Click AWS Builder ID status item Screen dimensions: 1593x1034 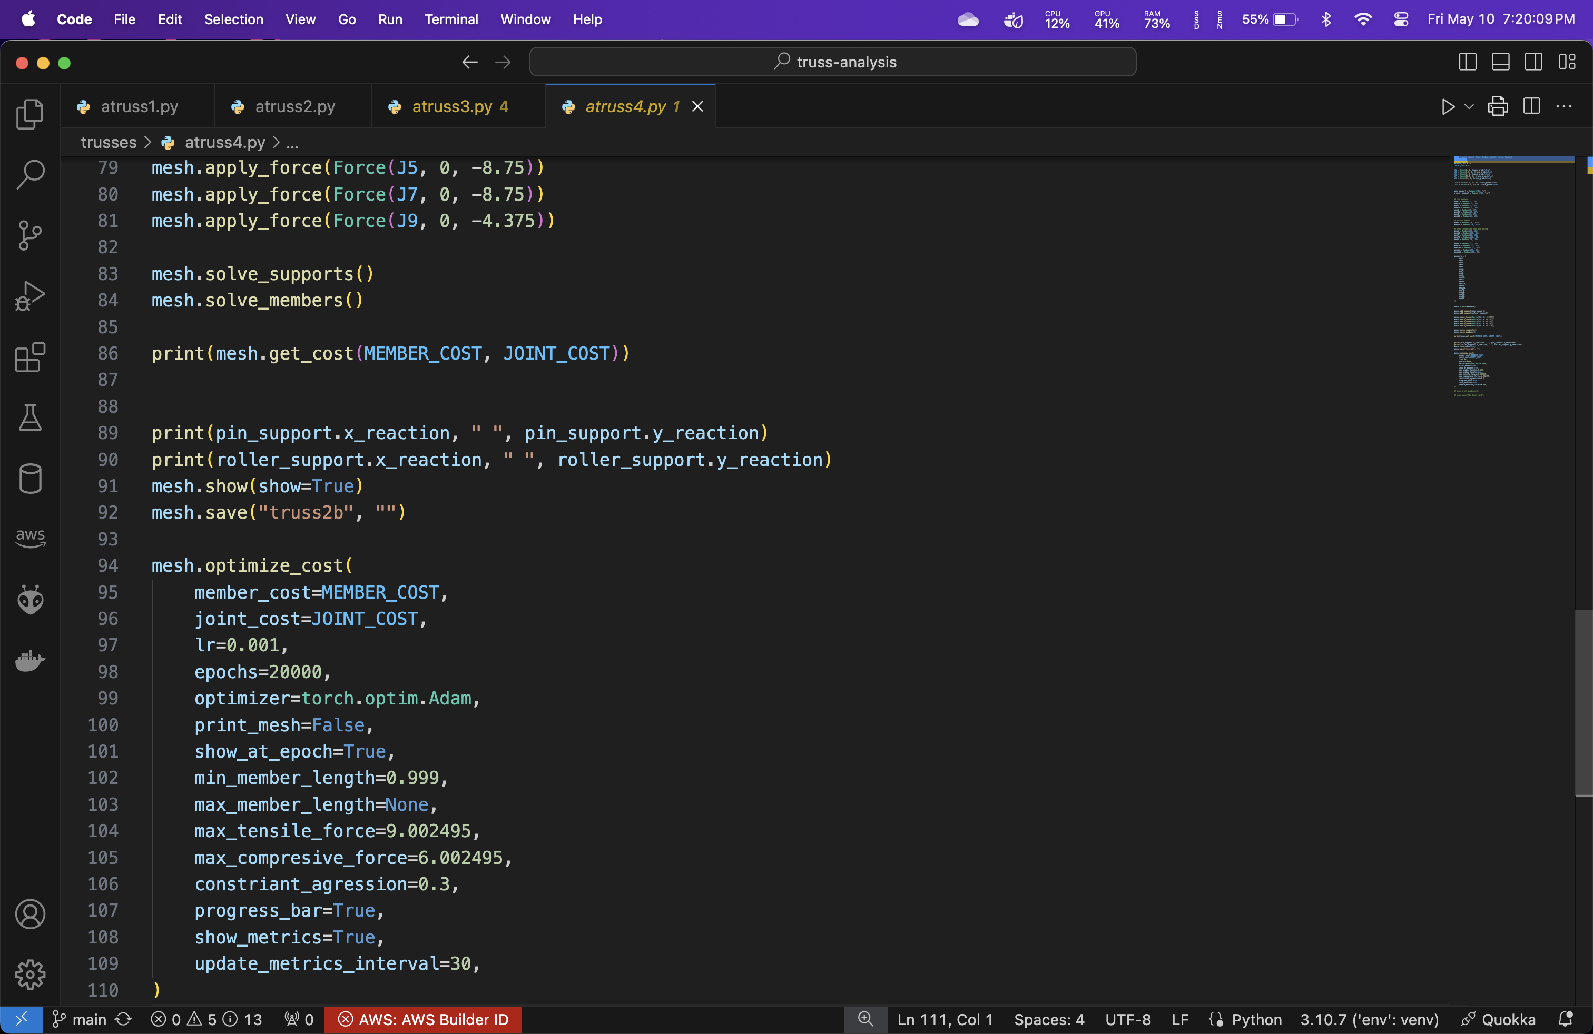click(423, 1019)
